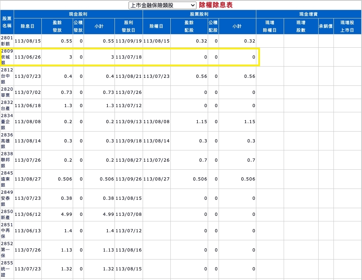This screenshot has height=280, width=362.
Task: Click 台中銀 stock dividend subtotal 0.56
Action: pos(250,76)
